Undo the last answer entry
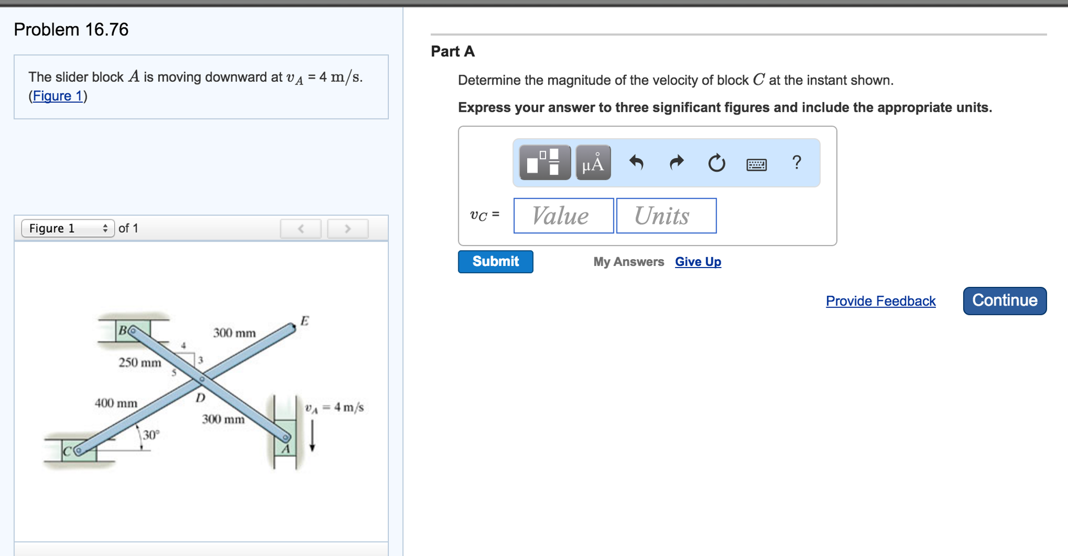 tap(638, 163)
